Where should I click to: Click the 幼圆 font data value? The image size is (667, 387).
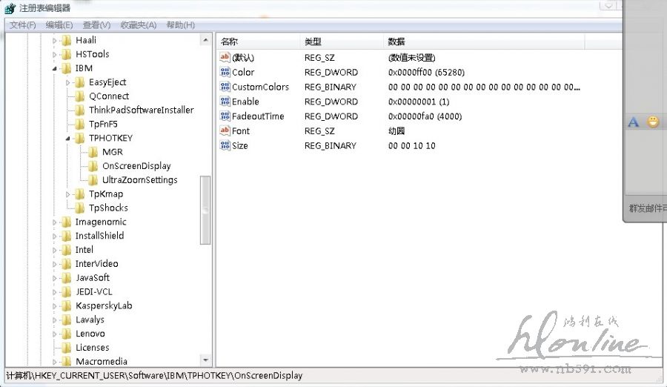[x=396, y=131]
